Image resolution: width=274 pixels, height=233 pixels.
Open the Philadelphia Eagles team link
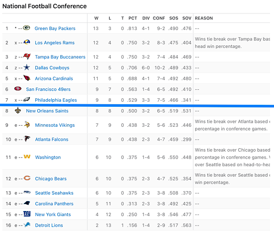coord(56,100)
